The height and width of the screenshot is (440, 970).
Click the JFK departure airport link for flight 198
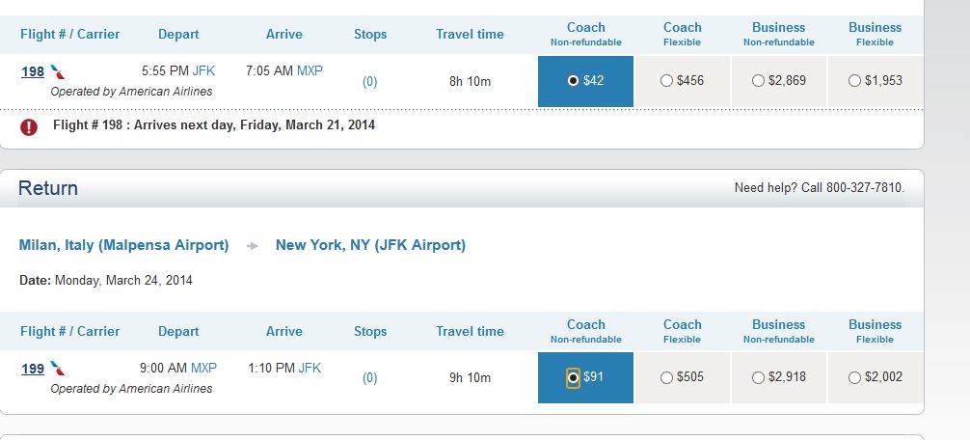tap(203, 70)
